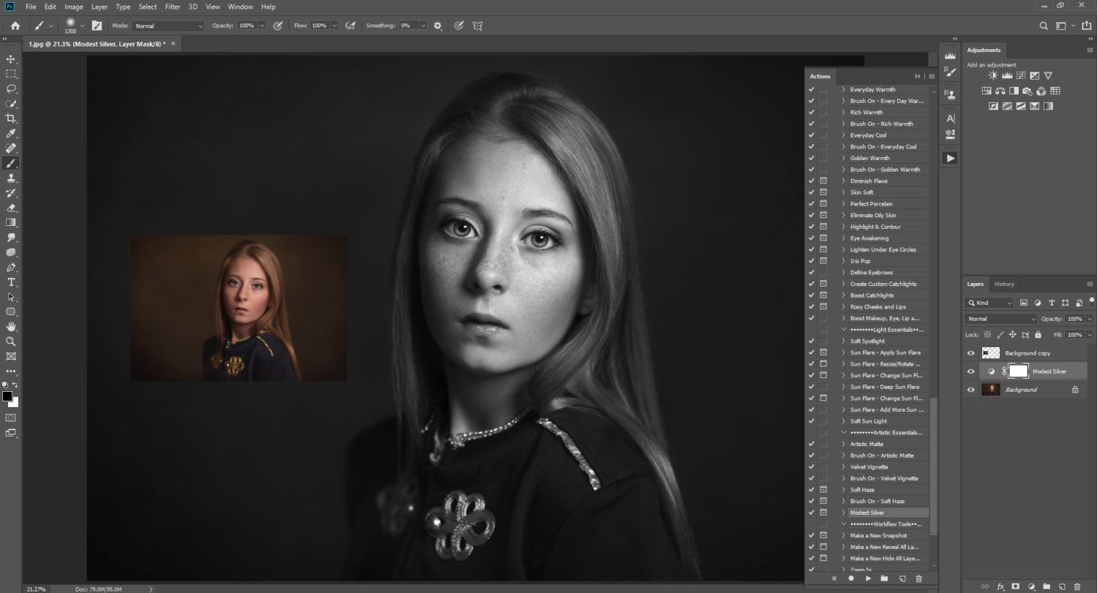Click the foreground color swatch
The width and height of the screenshot is (1097, 593).
coord(7,397)
